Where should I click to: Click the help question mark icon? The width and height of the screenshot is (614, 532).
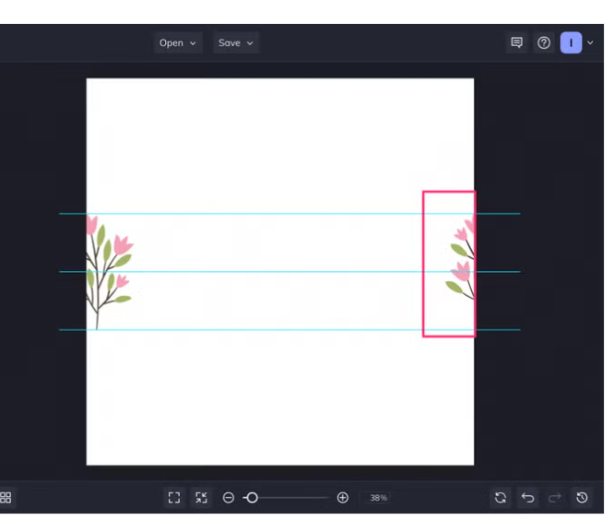(544, 42)
